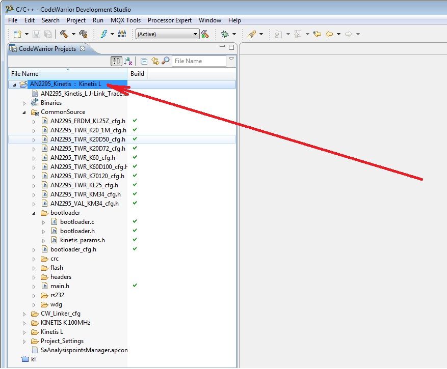The image size is (447, 369).
Task: Open the MQX Tools menu
Action: tap(125, 20)
